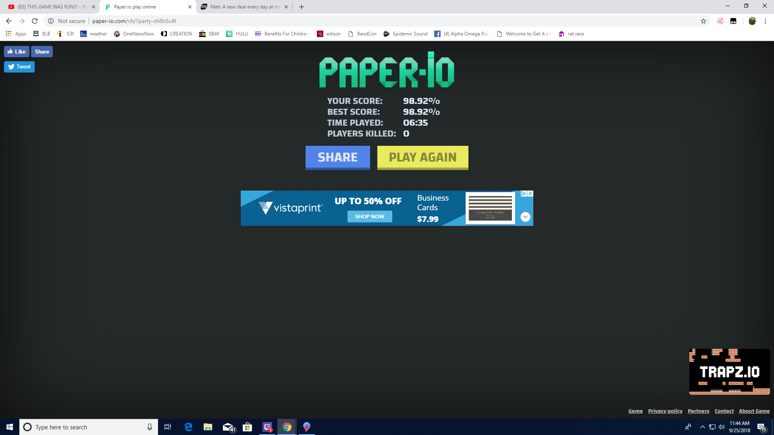This screenshot has width=774, height=435.
Task: Switch to the Meh new deal tab
Action: pyautogui.click(x=242, y=7)
